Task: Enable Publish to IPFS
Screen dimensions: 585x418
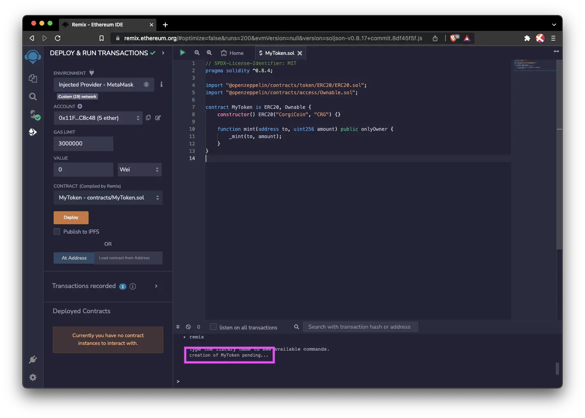Action: (57, 232)
